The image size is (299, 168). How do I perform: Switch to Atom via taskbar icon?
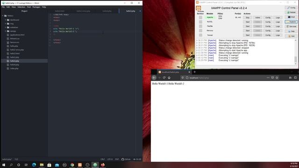(95, 165)
